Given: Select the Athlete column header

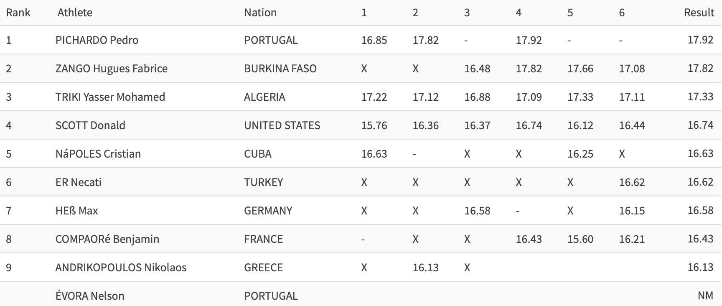Looking at the screenshot, I should [x=75, y=13].
